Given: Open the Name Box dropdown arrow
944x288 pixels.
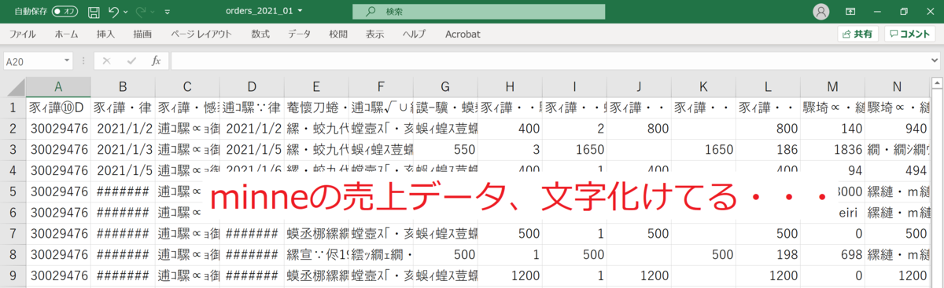Looking at the screenshot, I should pos(67,60).
